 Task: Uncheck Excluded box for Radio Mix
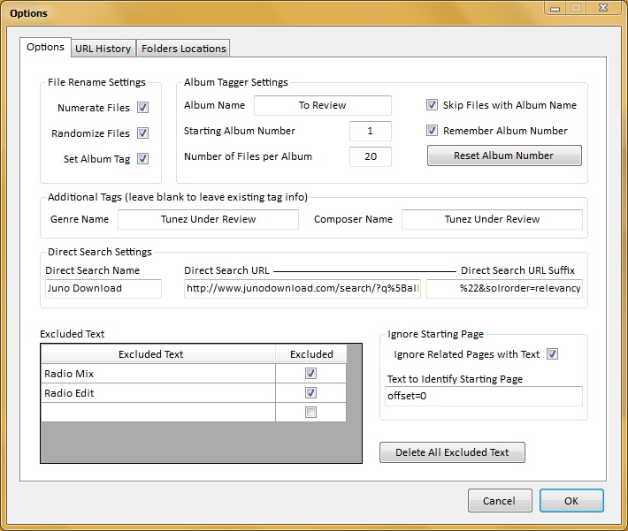tap(310, 374)
